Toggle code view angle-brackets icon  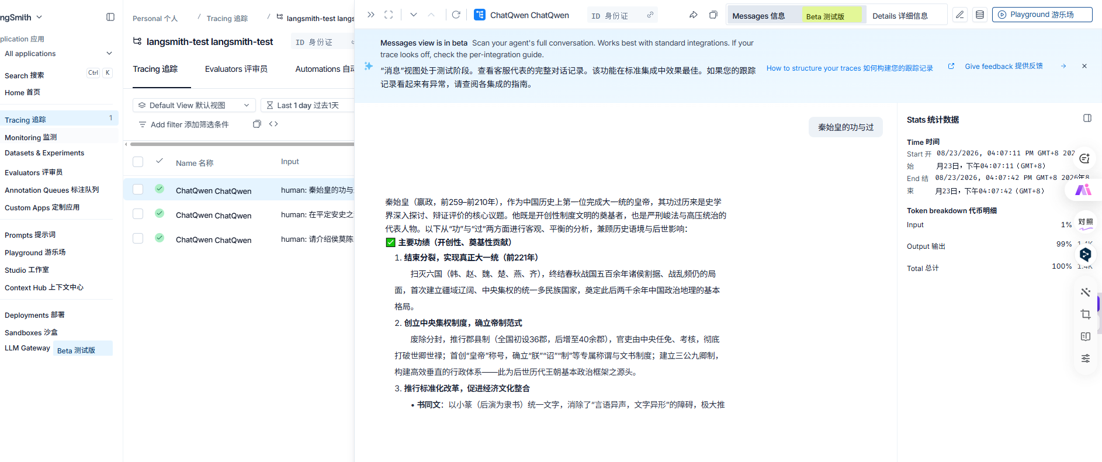[273, 124]
